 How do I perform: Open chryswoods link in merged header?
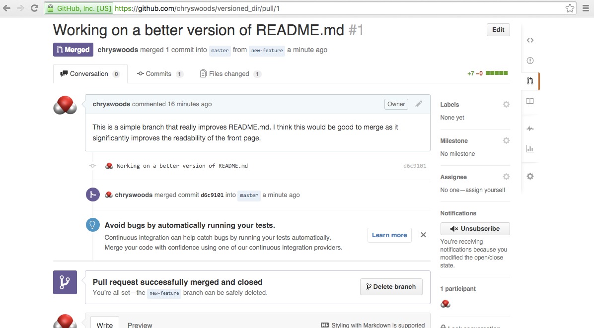coord(118,50)
